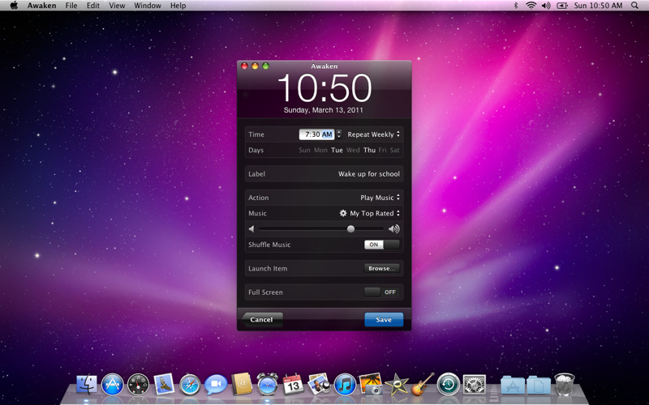Image resolution: width=649 pixels, height=405 pixels.
Task: Open the Window menu in menu bar
Action: [147, 6]
